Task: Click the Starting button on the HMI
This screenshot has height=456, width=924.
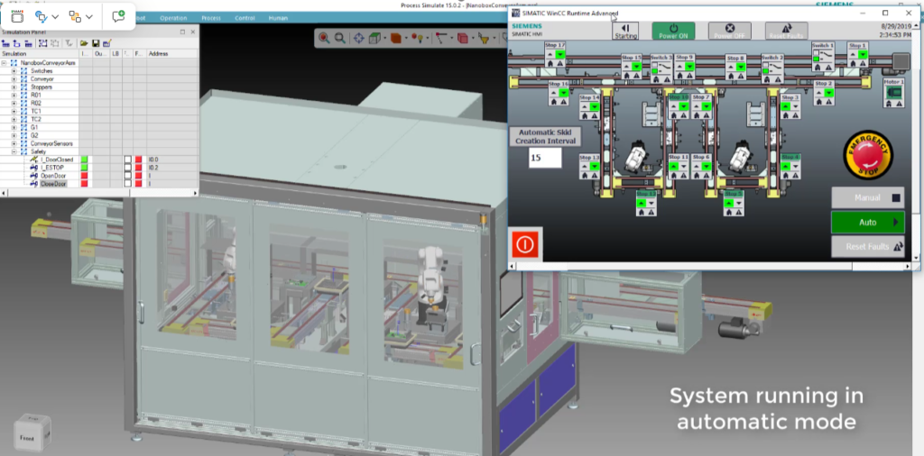Action: pos(625,32)
